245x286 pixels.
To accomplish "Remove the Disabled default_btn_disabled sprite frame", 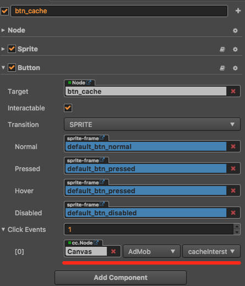I will [x=233, y=213].
